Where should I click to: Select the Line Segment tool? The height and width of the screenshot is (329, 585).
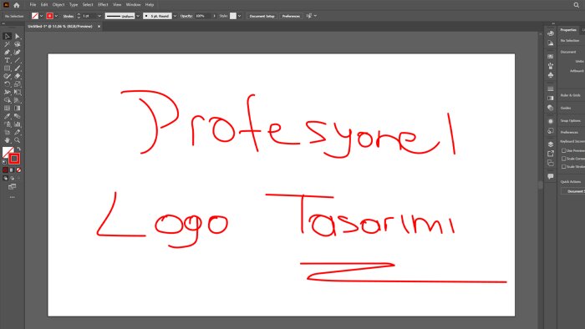18,60
